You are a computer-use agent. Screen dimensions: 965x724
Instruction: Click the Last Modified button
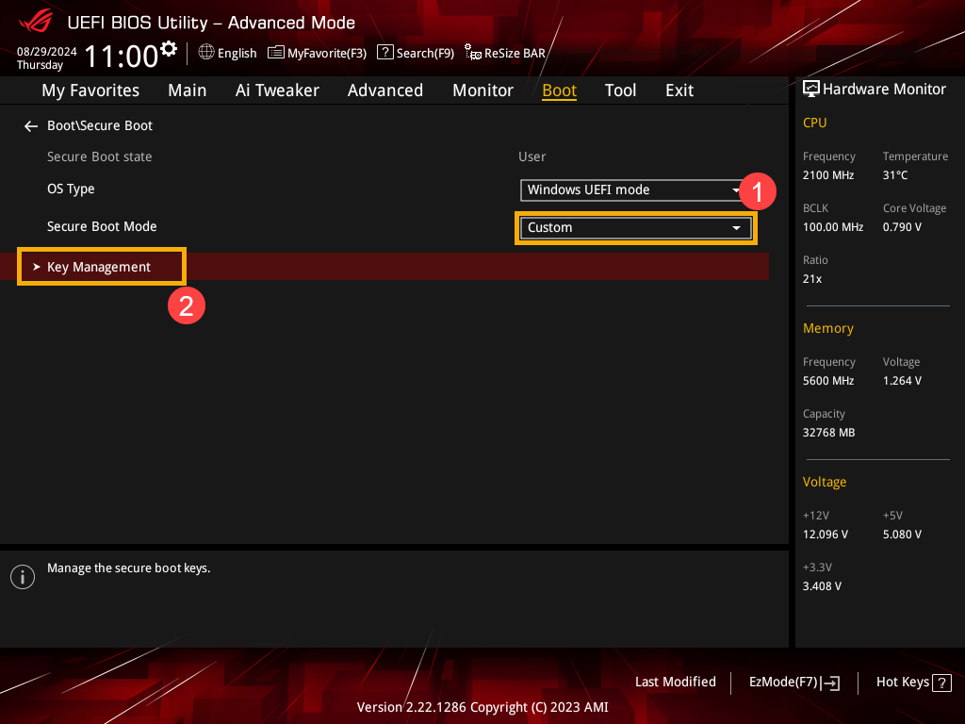(x=675, y=682)
